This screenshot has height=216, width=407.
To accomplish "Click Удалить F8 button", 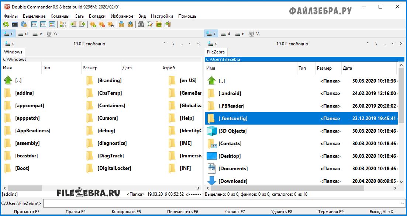I will click(x=282, y=212).
